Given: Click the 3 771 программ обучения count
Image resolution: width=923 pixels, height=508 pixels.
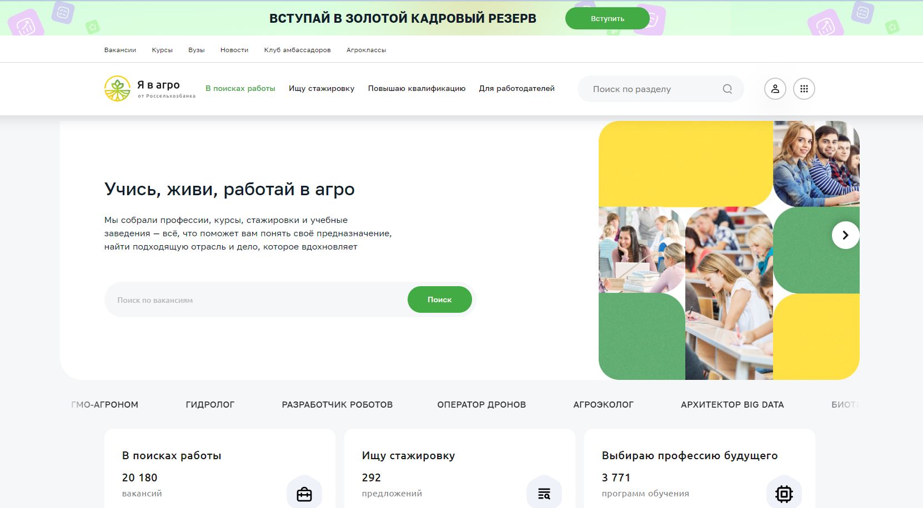Looking at the screenshot, I should (645, 484).
